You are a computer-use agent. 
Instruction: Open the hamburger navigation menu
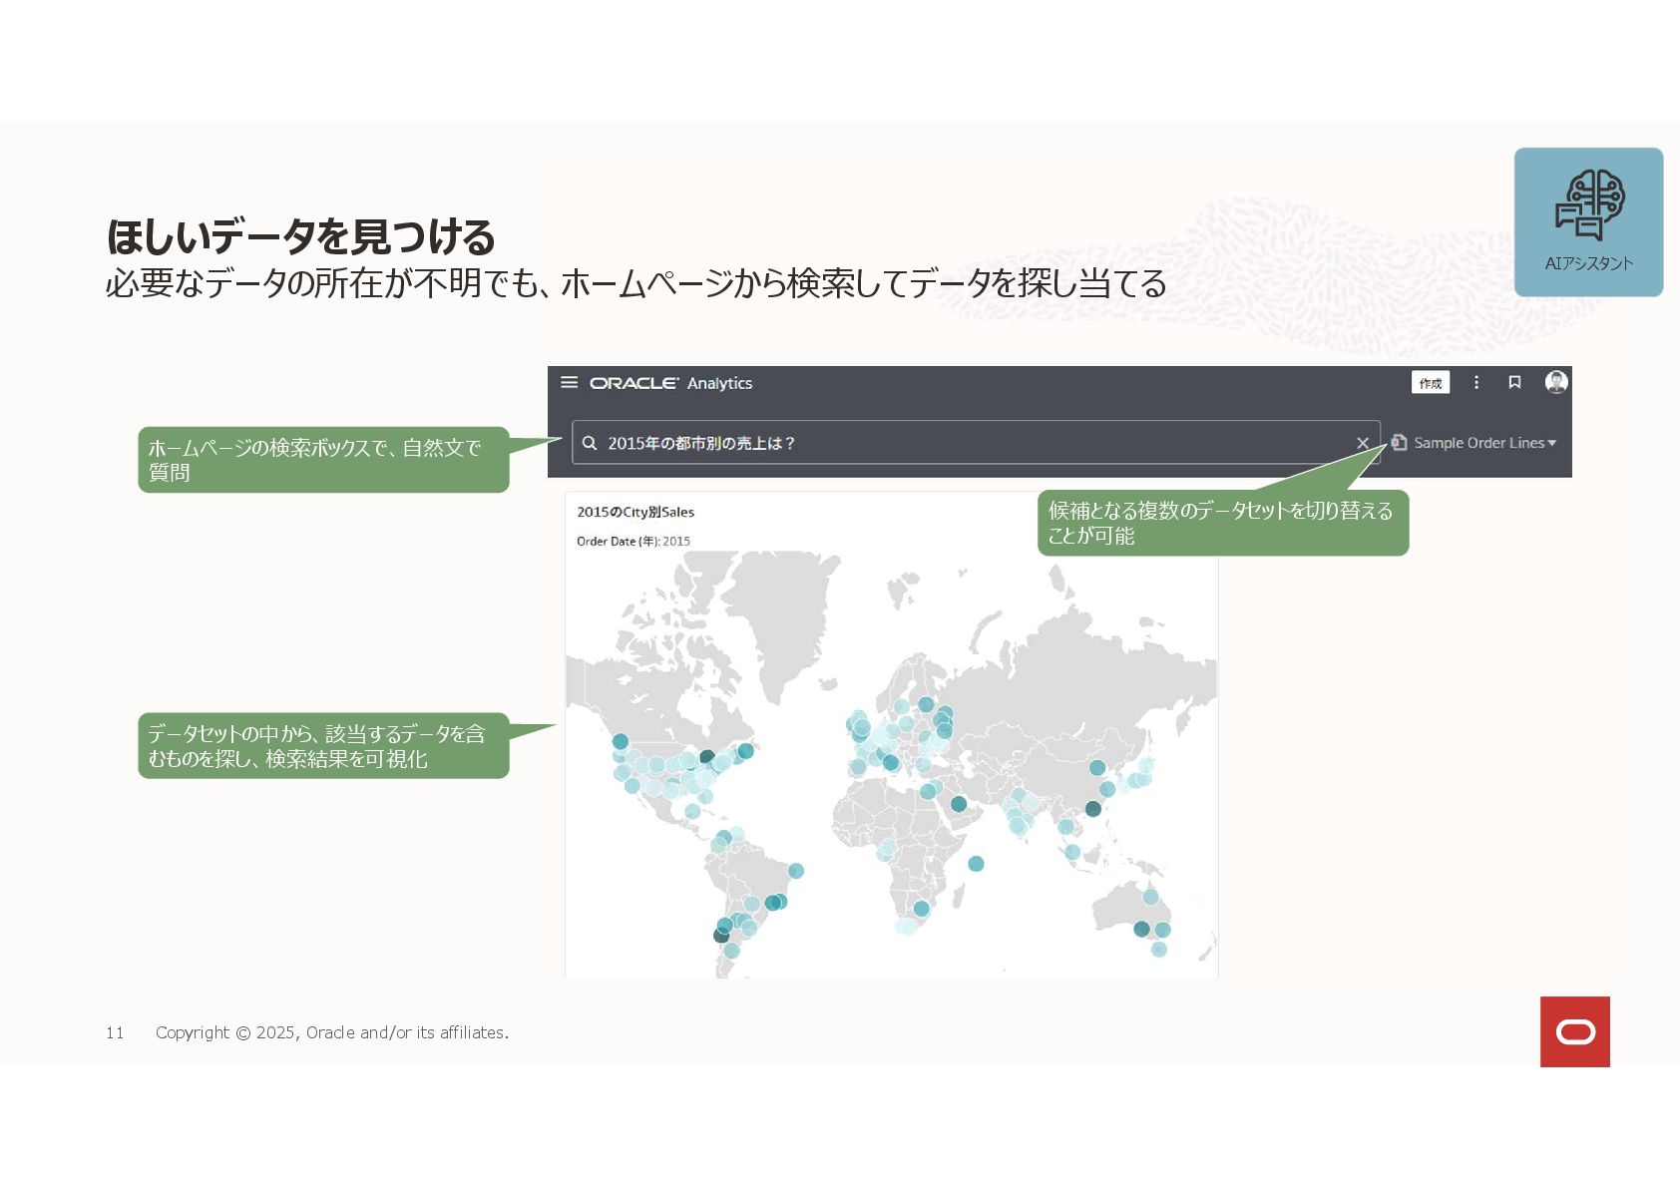point(570,382)
